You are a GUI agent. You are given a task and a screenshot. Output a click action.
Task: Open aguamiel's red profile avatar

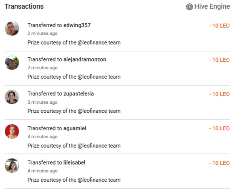tap(12, 131)
